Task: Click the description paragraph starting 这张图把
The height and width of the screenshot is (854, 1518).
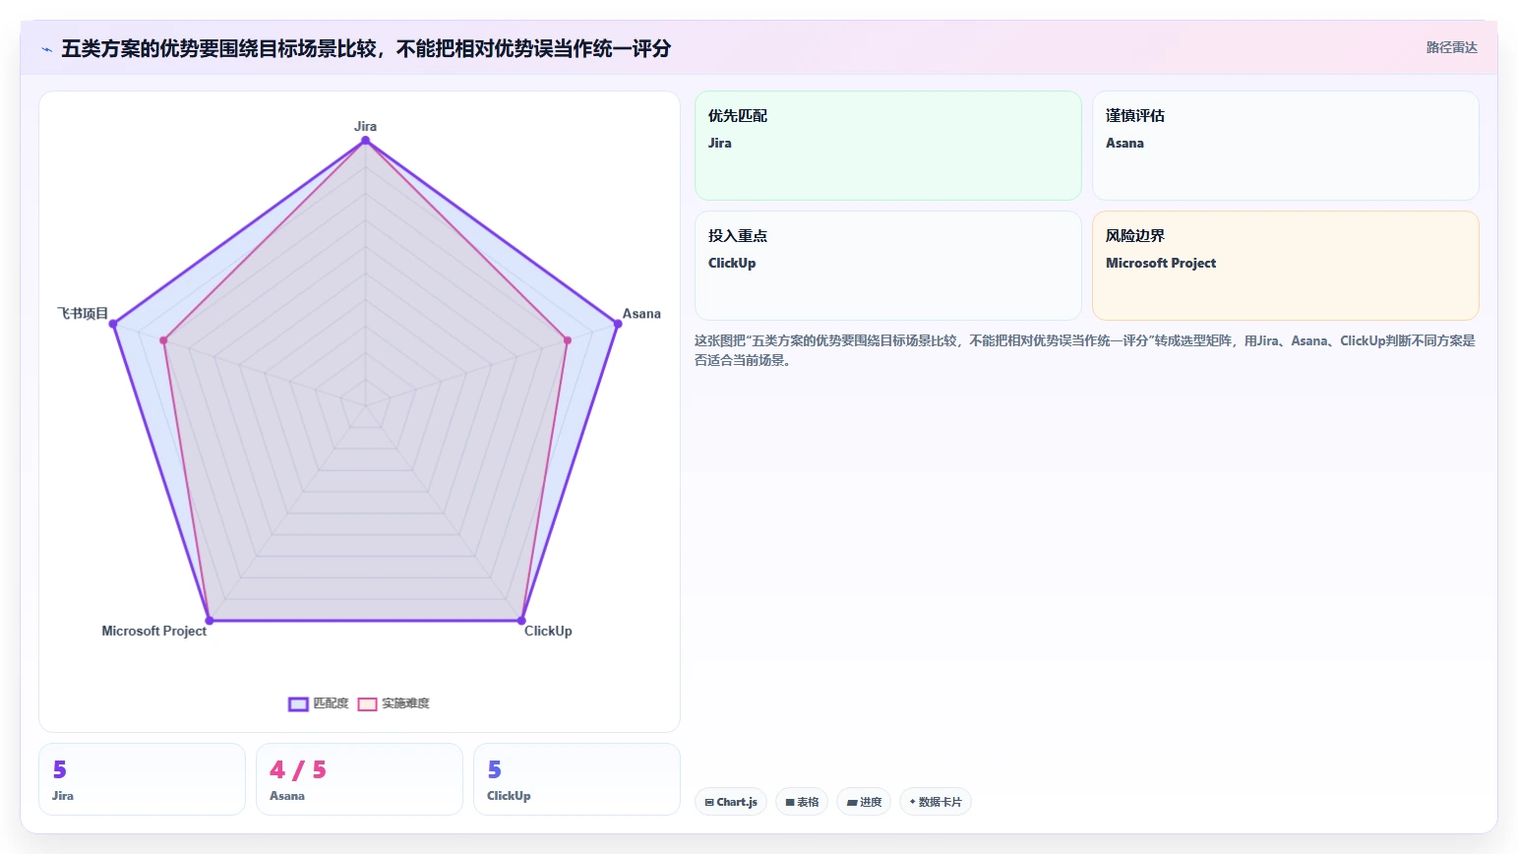Action: pyautogui.click(x=1085, y=350)
